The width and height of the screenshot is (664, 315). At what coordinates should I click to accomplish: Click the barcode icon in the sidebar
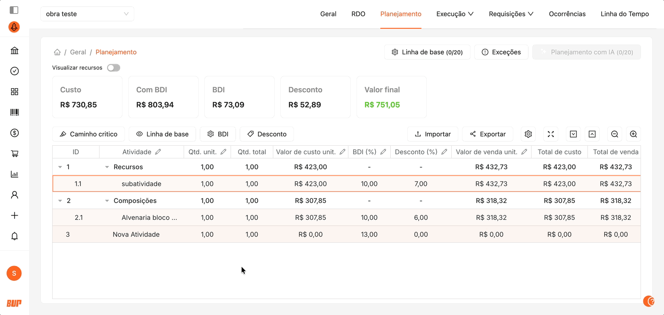[x=15, y=112]
